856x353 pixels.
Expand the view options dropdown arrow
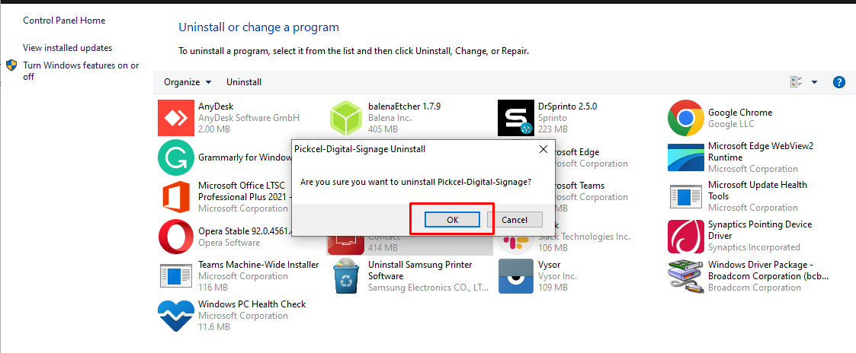(815, 82)
